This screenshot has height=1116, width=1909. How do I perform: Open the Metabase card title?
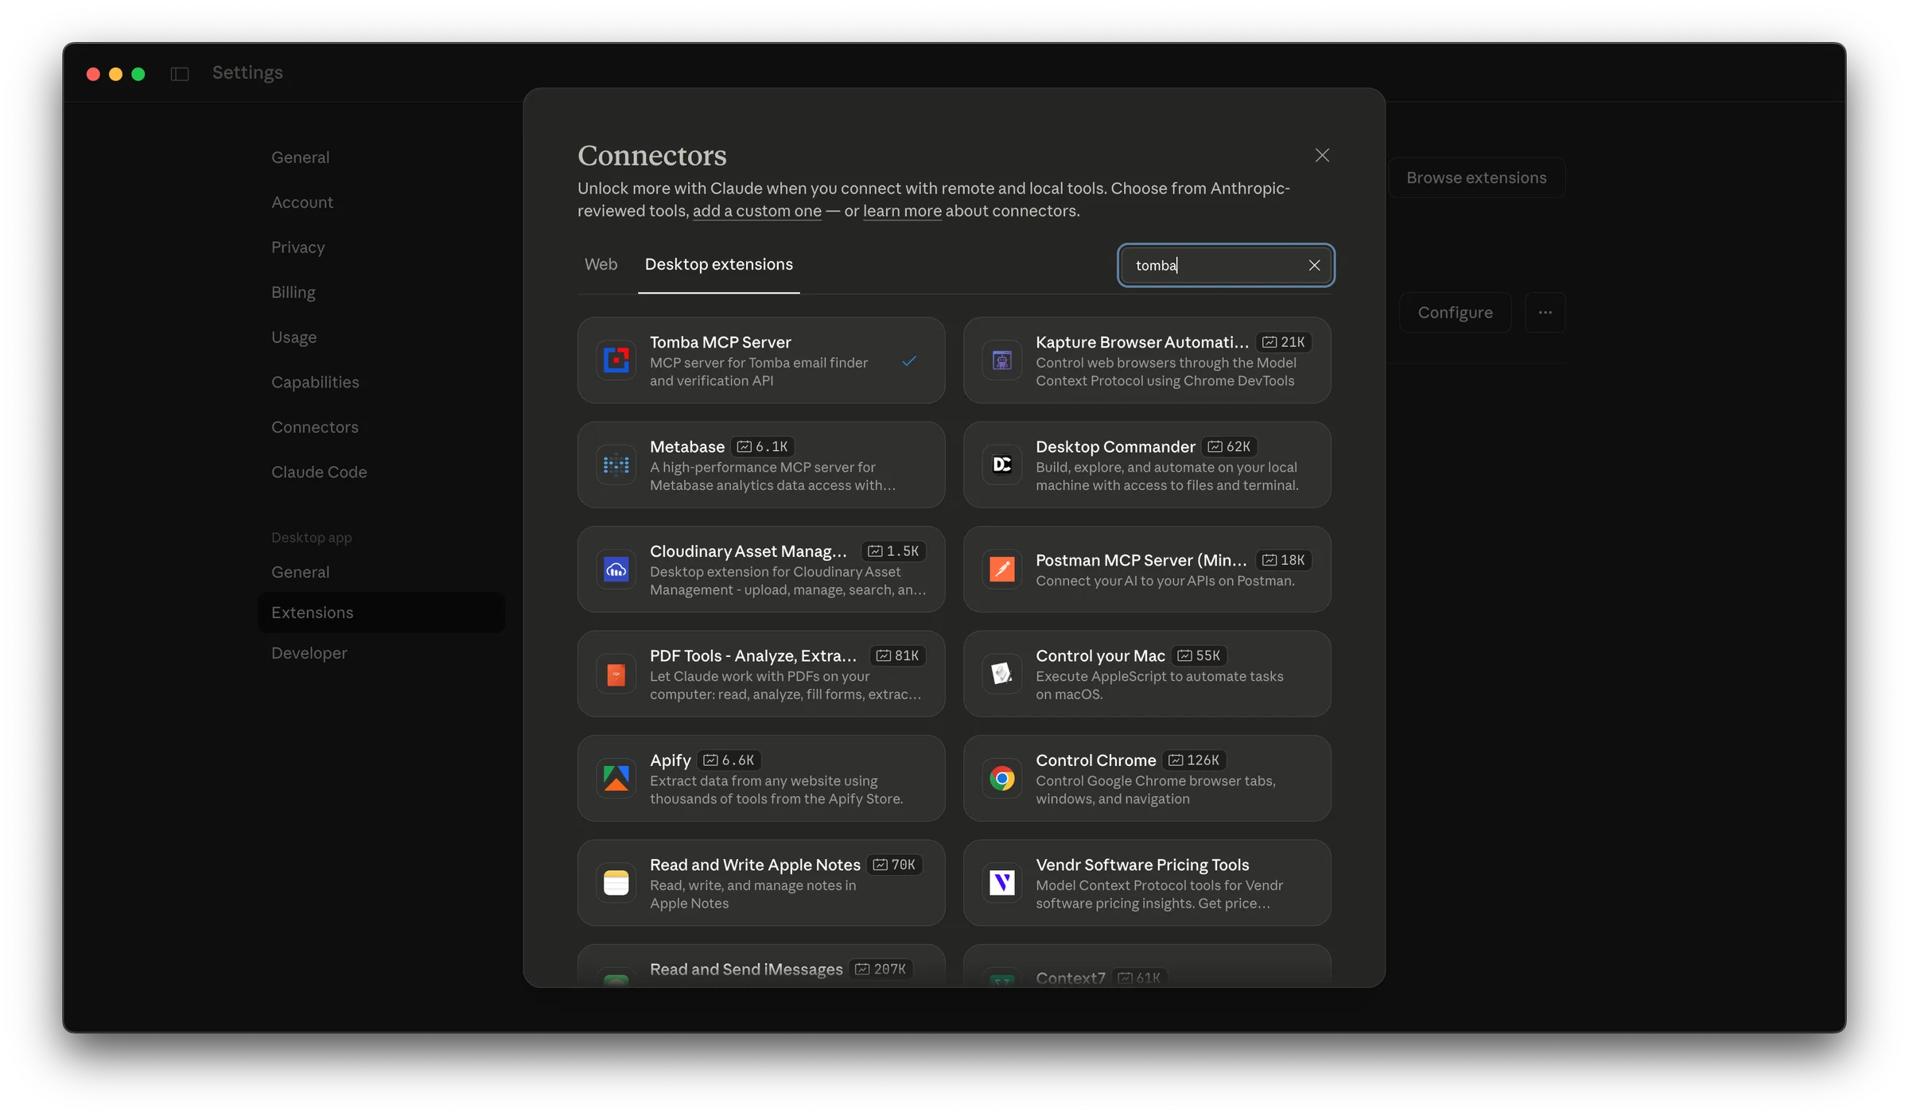tap(686, 447)
